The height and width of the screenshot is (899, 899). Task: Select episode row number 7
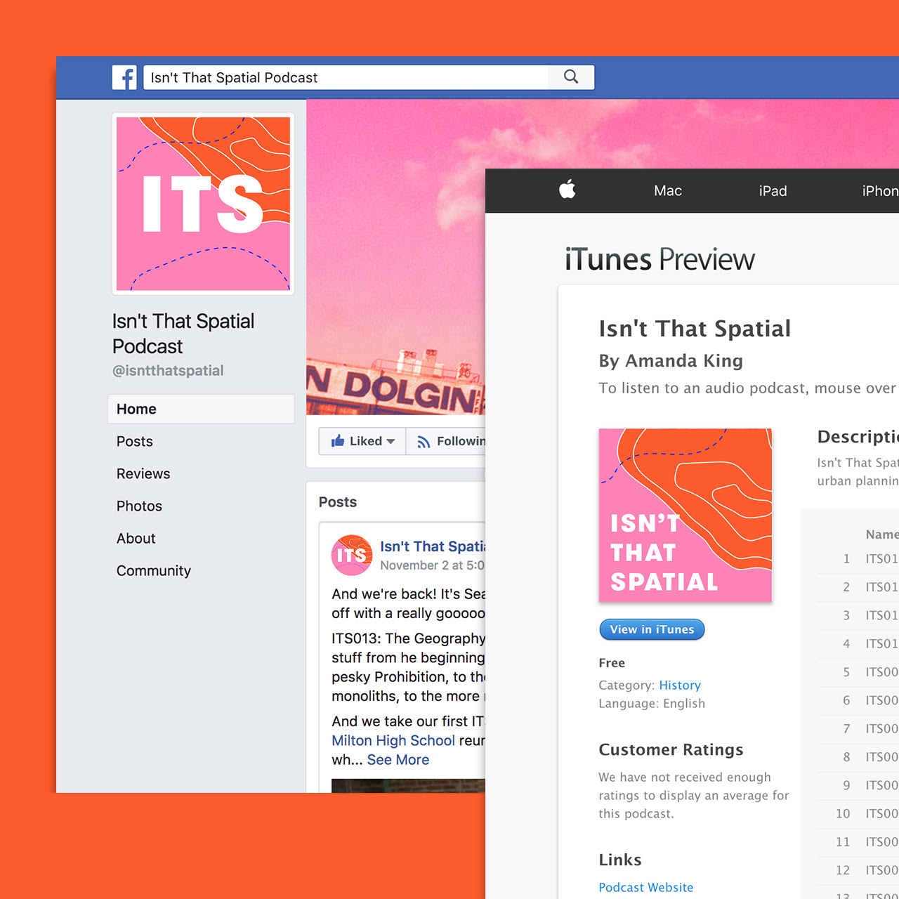858,729
